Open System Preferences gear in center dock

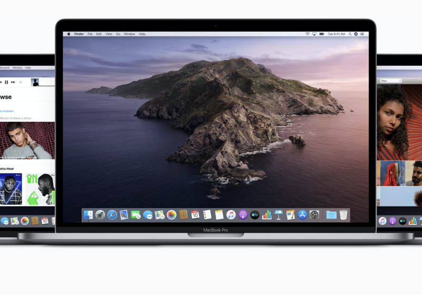[314, 215]
